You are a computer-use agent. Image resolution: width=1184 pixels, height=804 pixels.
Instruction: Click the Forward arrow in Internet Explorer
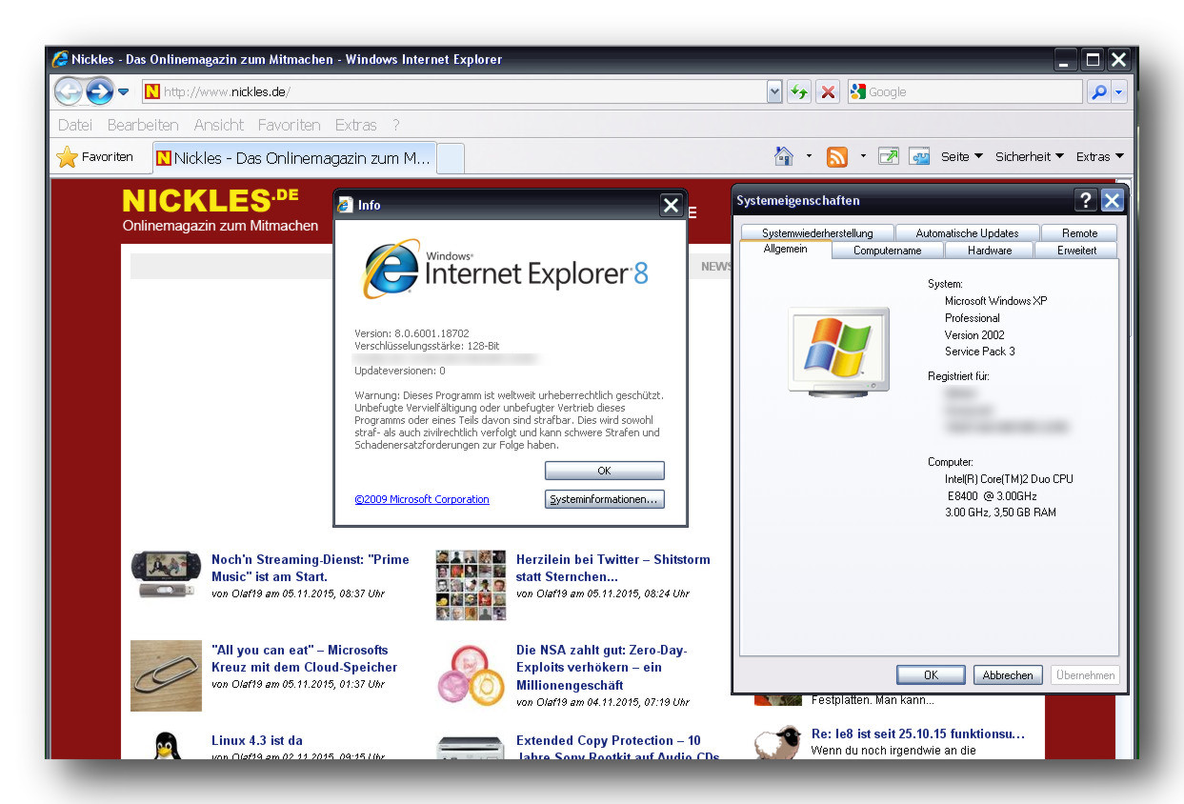[x=99, y=91]
